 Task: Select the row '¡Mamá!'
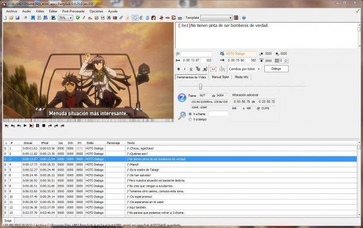[x=180, y=164]
